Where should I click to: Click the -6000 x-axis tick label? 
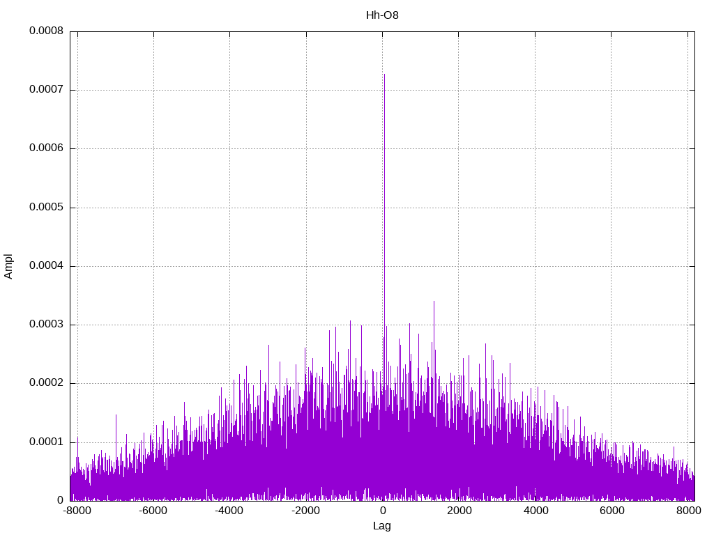153,511
